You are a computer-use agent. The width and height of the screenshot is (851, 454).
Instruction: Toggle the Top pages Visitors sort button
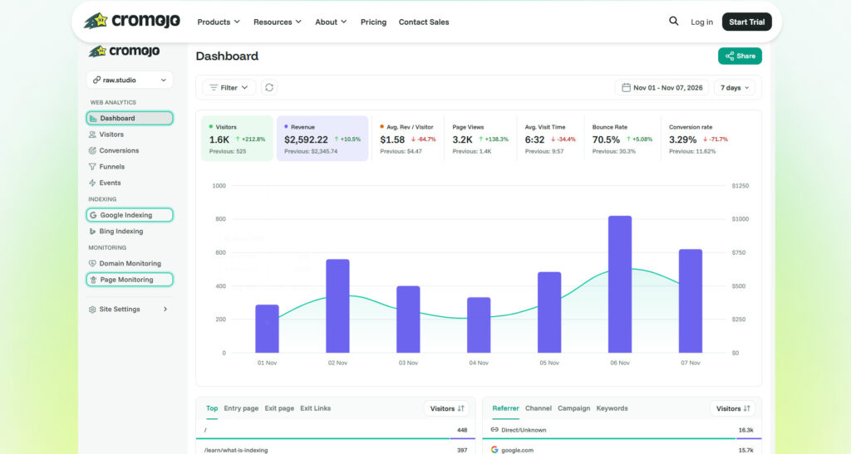point(446,408)
